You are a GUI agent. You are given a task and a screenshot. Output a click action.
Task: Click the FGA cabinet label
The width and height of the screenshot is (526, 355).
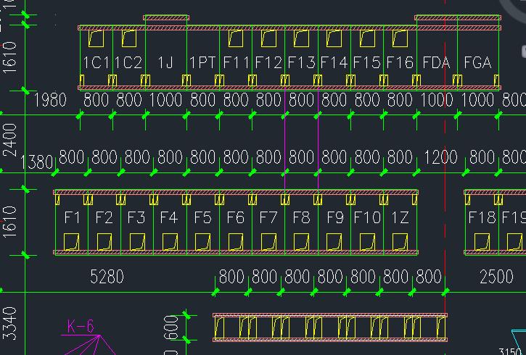[477, 63]
